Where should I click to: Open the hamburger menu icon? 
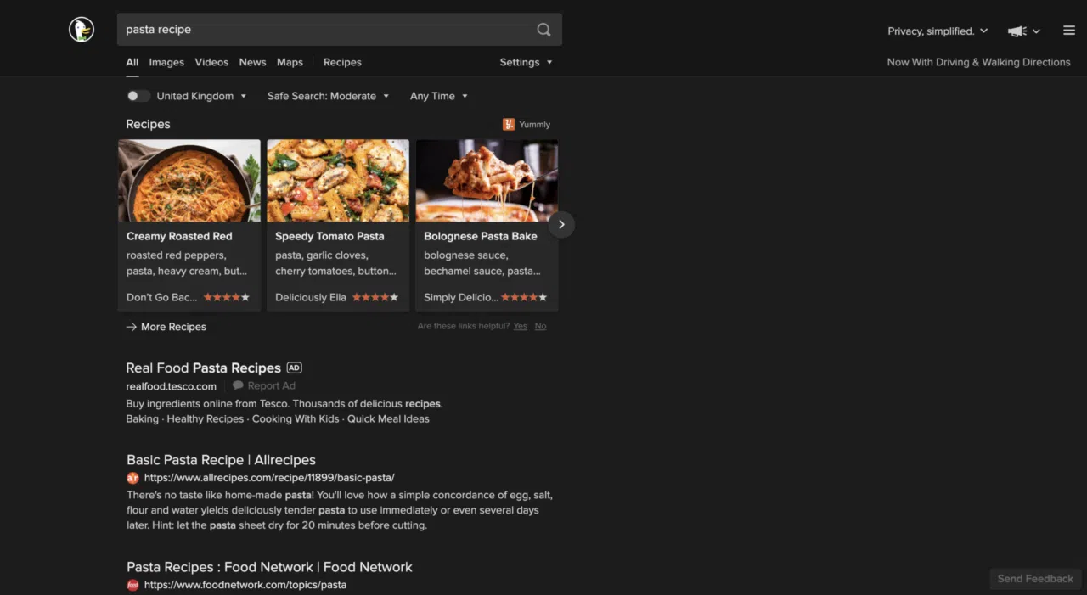coord(1069,31)
